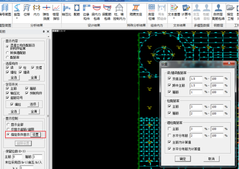Click the 设置 button beside 指定条件显示
Screen dimensions: 239x169
click(x=35, y=135)
